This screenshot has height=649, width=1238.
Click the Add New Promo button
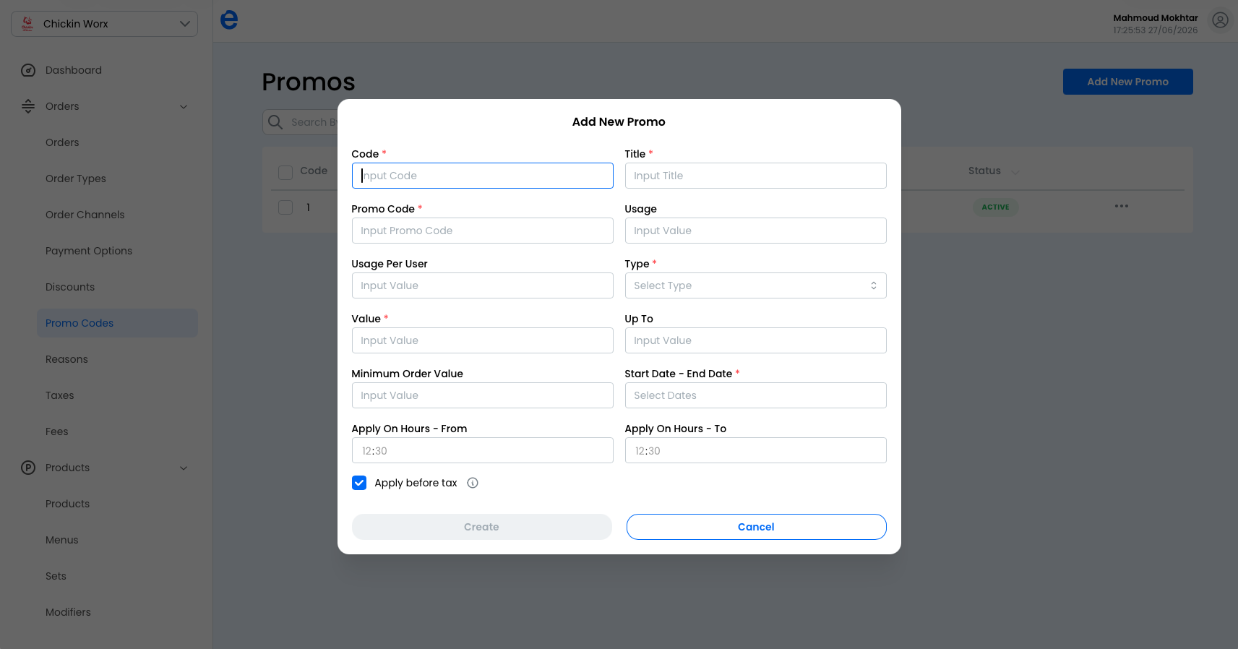pos(1127,82)
